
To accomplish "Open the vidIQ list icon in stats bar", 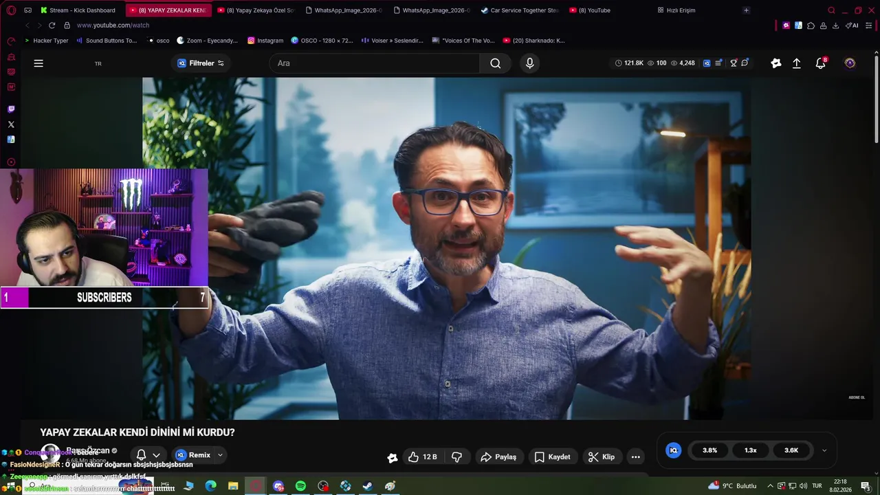I will click(x=718, y=63).
